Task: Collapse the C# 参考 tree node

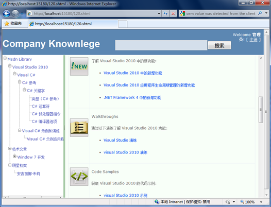Action: [20, 82]
